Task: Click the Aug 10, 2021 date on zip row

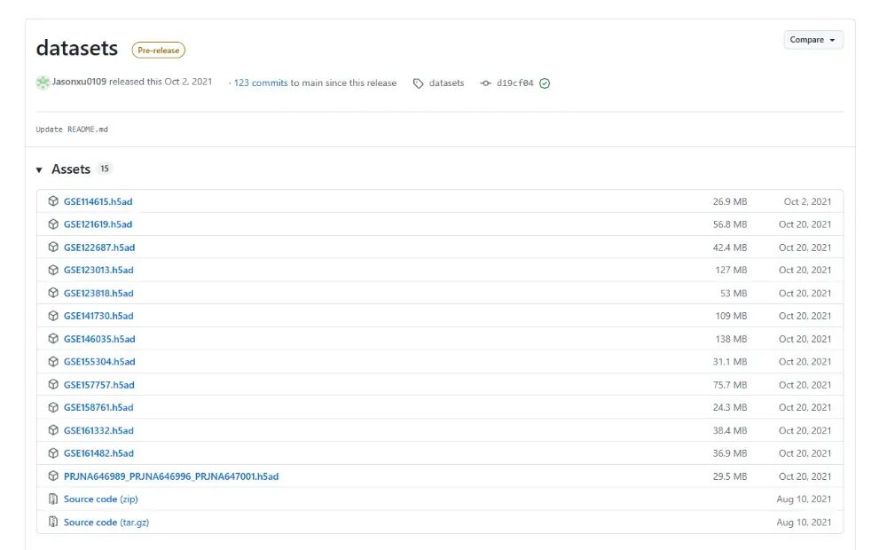Action: [x=804, y=499]
